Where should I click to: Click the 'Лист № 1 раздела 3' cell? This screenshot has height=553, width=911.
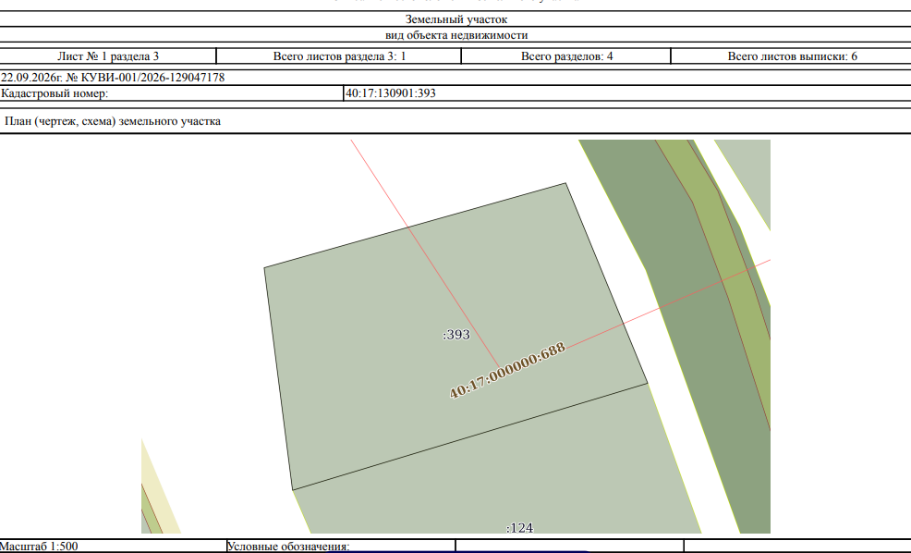click(108, 56)
